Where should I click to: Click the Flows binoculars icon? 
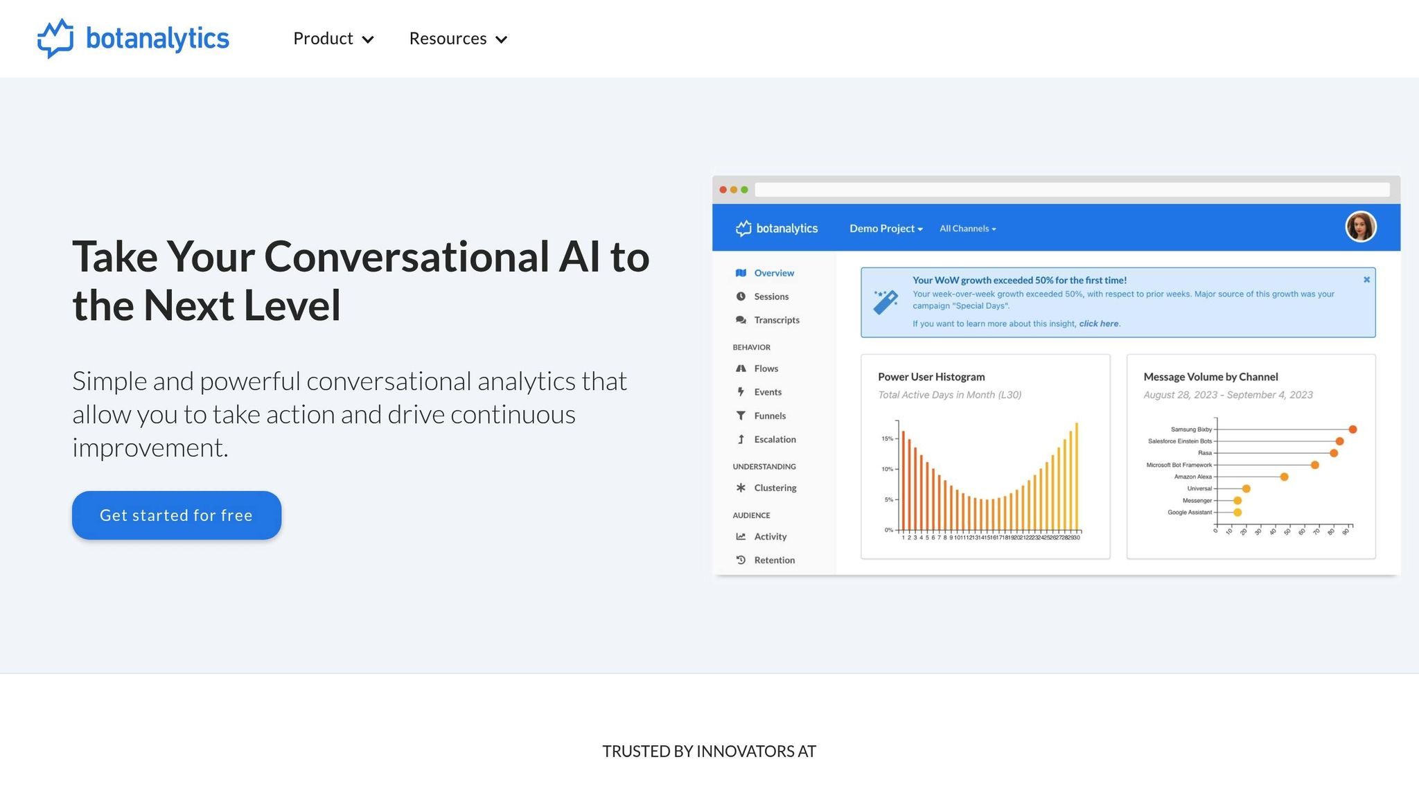[741, 369]
